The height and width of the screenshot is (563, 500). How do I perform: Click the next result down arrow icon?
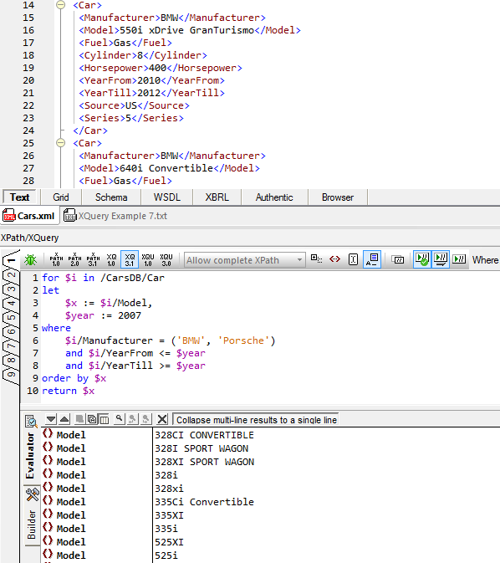[x=51, y=419]
